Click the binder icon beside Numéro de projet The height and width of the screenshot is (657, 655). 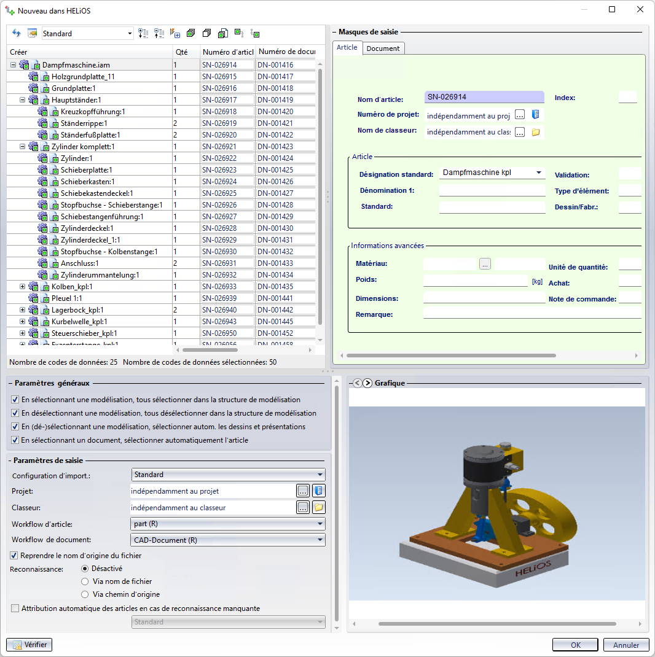pyautogui.click(x=535, y=115)
